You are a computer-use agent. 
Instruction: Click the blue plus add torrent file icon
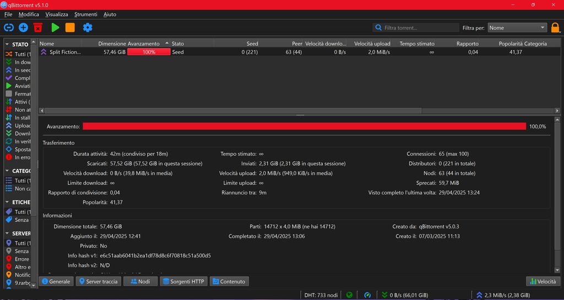coord(23,28)
